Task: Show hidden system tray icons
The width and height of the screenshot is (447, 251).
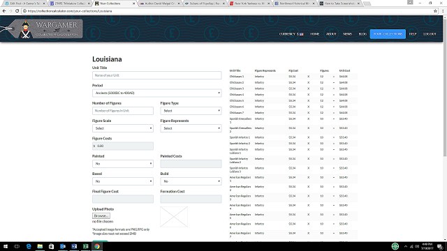Action: point(406,246)
